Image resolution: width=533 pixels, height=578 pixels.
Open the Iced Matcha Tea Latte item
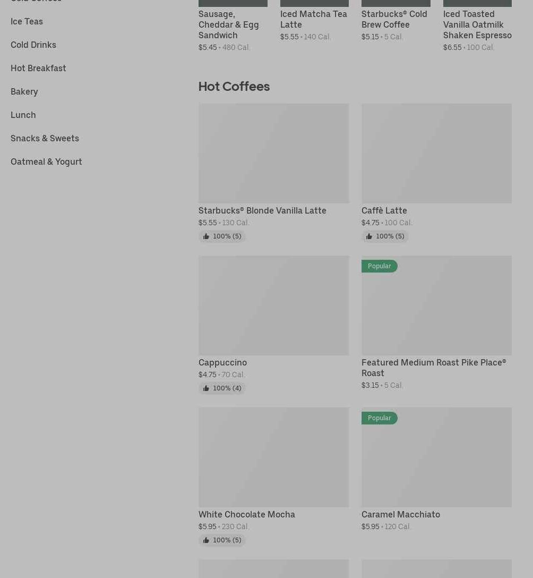tap(313, 19)
